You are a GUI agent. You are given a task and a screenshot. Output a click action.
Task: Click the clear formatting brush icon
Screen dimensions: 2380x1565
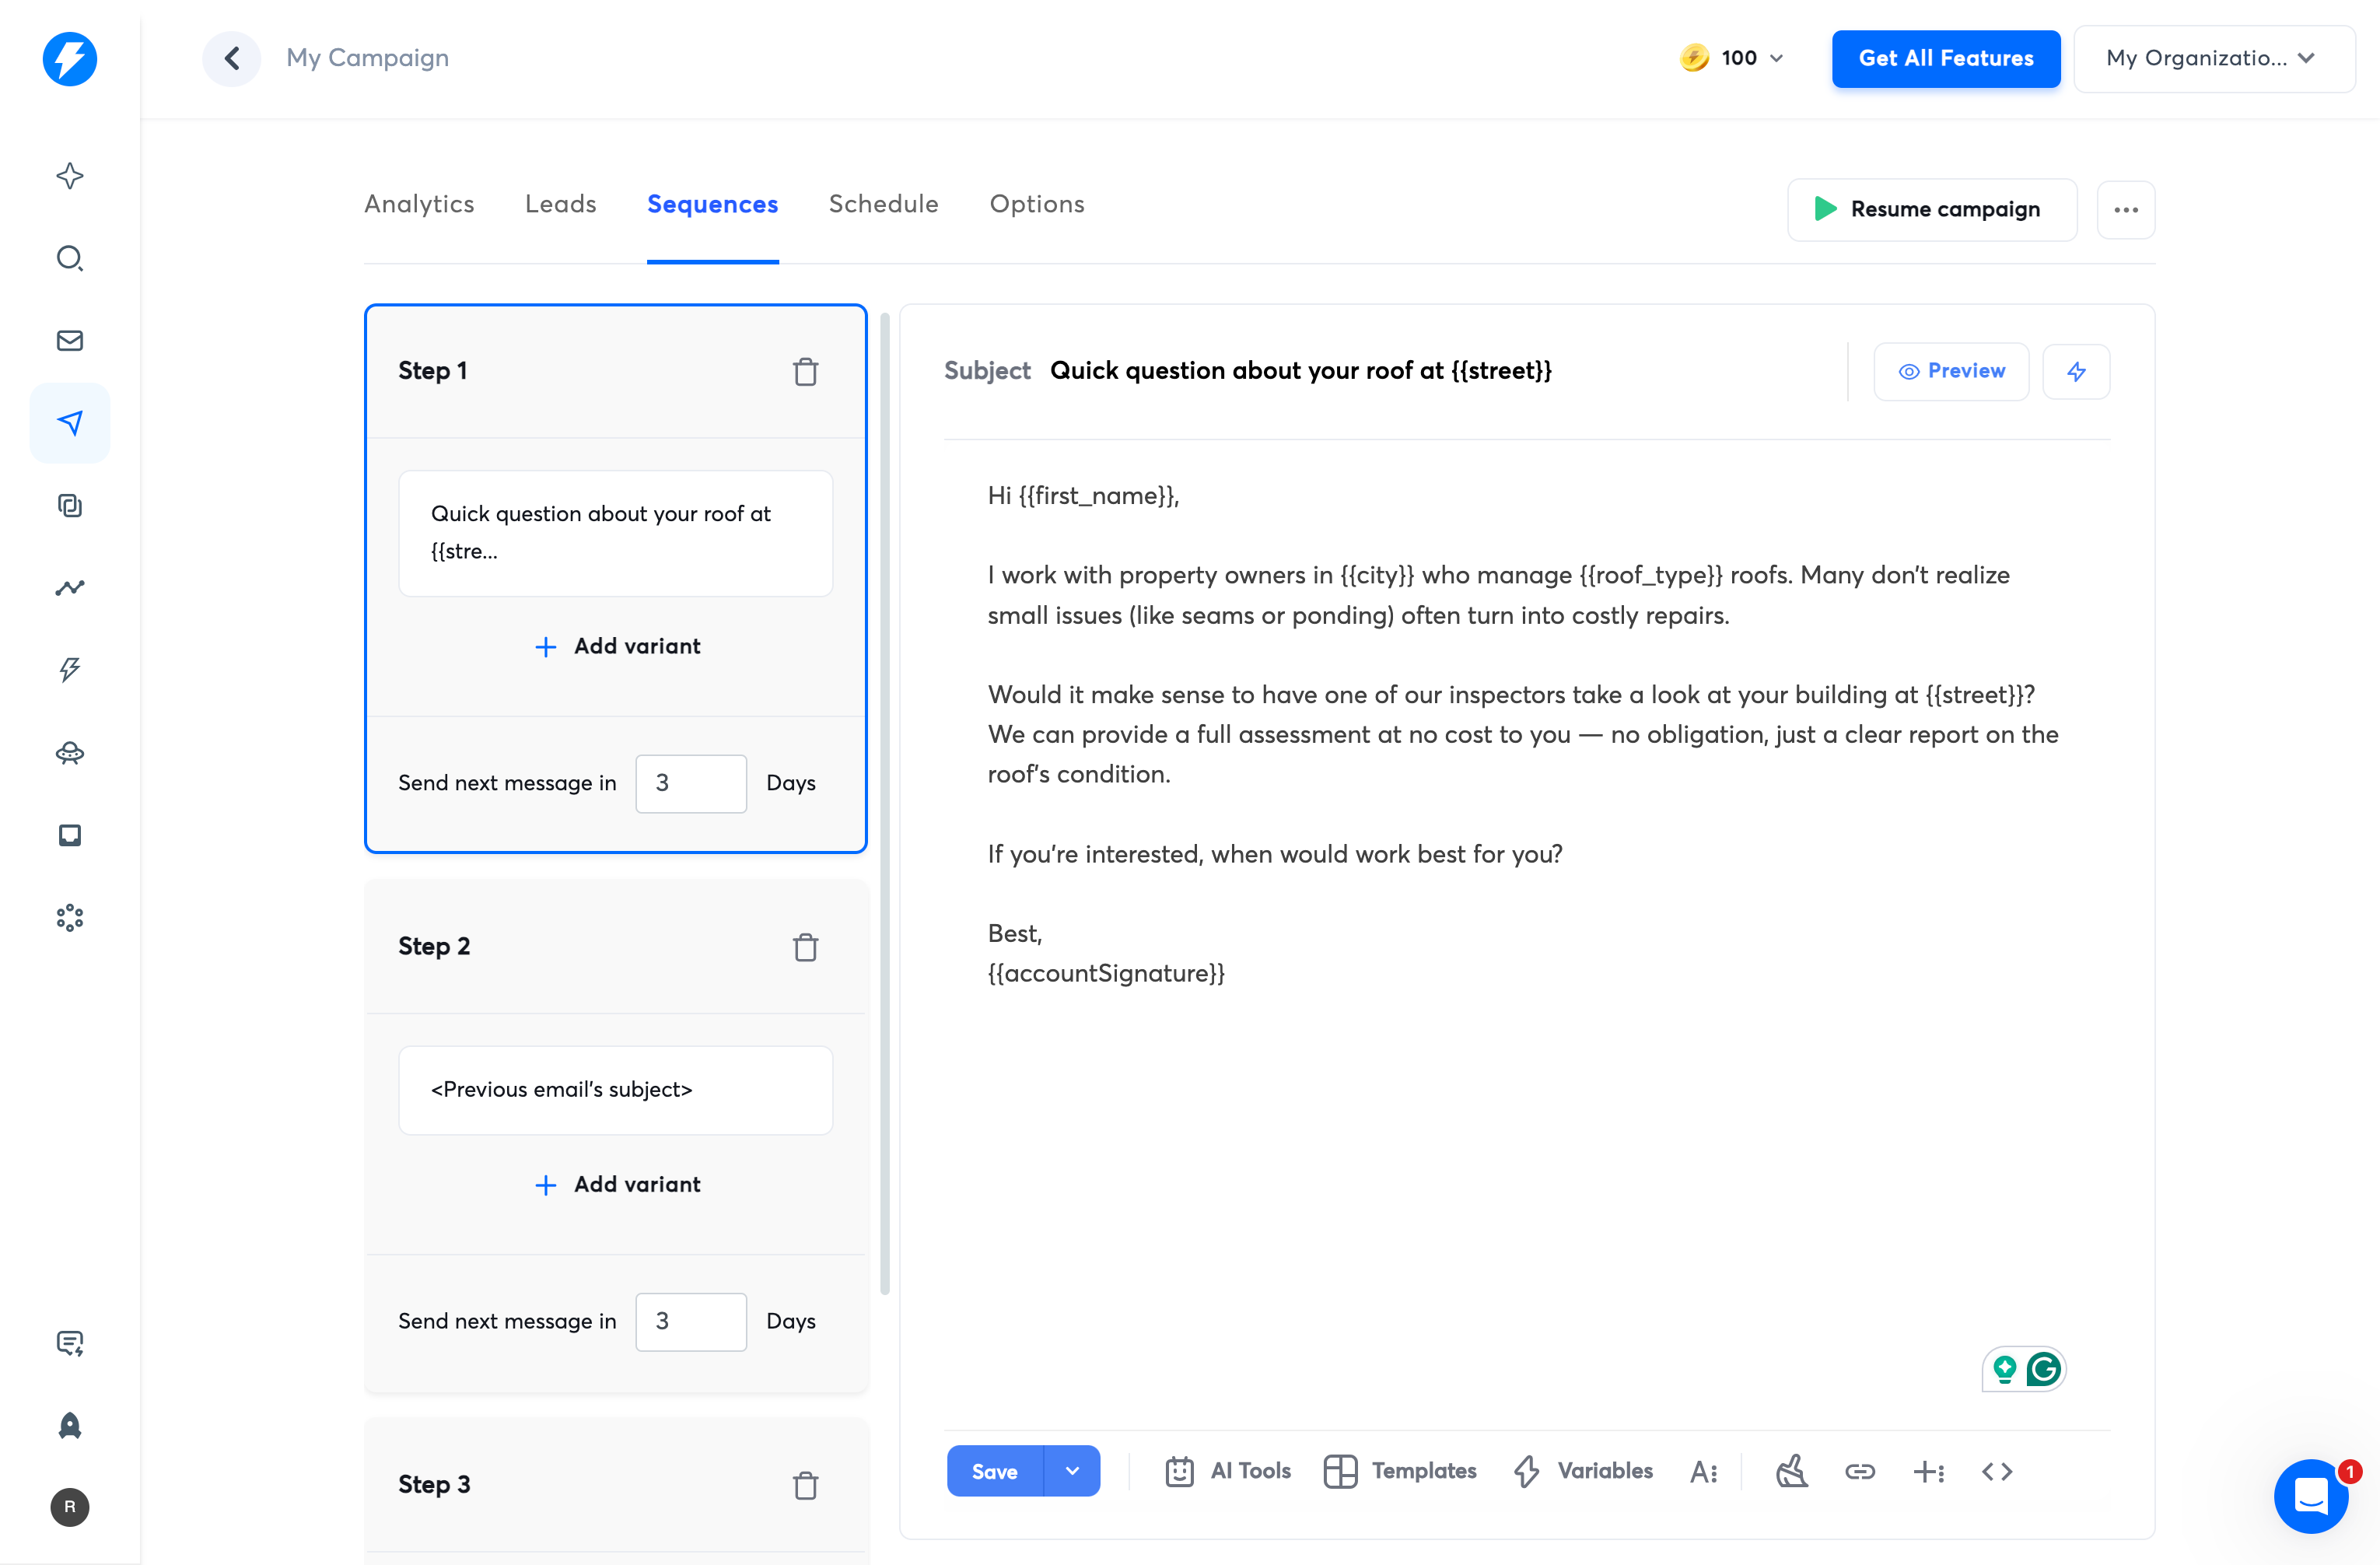(1791, 1471)
